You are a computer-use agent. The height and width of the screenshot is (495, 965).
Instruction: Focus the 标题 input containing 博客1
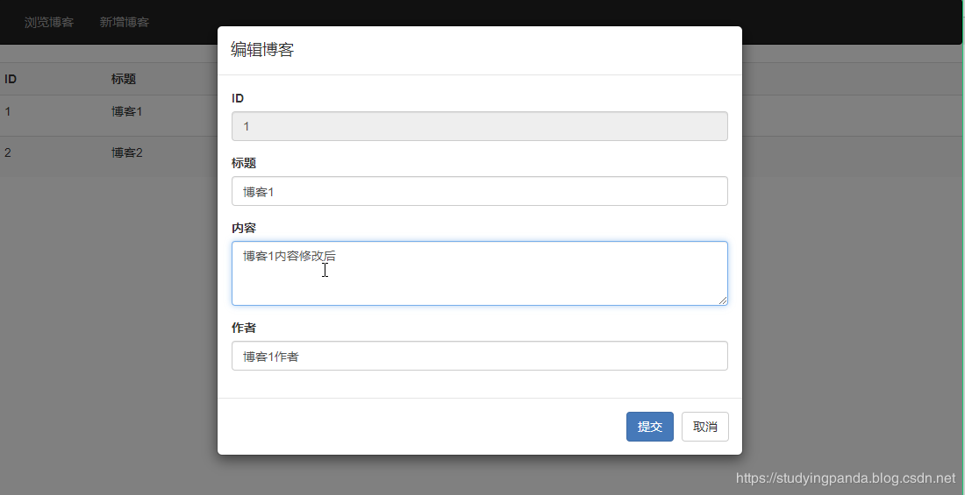click(479, 191)
